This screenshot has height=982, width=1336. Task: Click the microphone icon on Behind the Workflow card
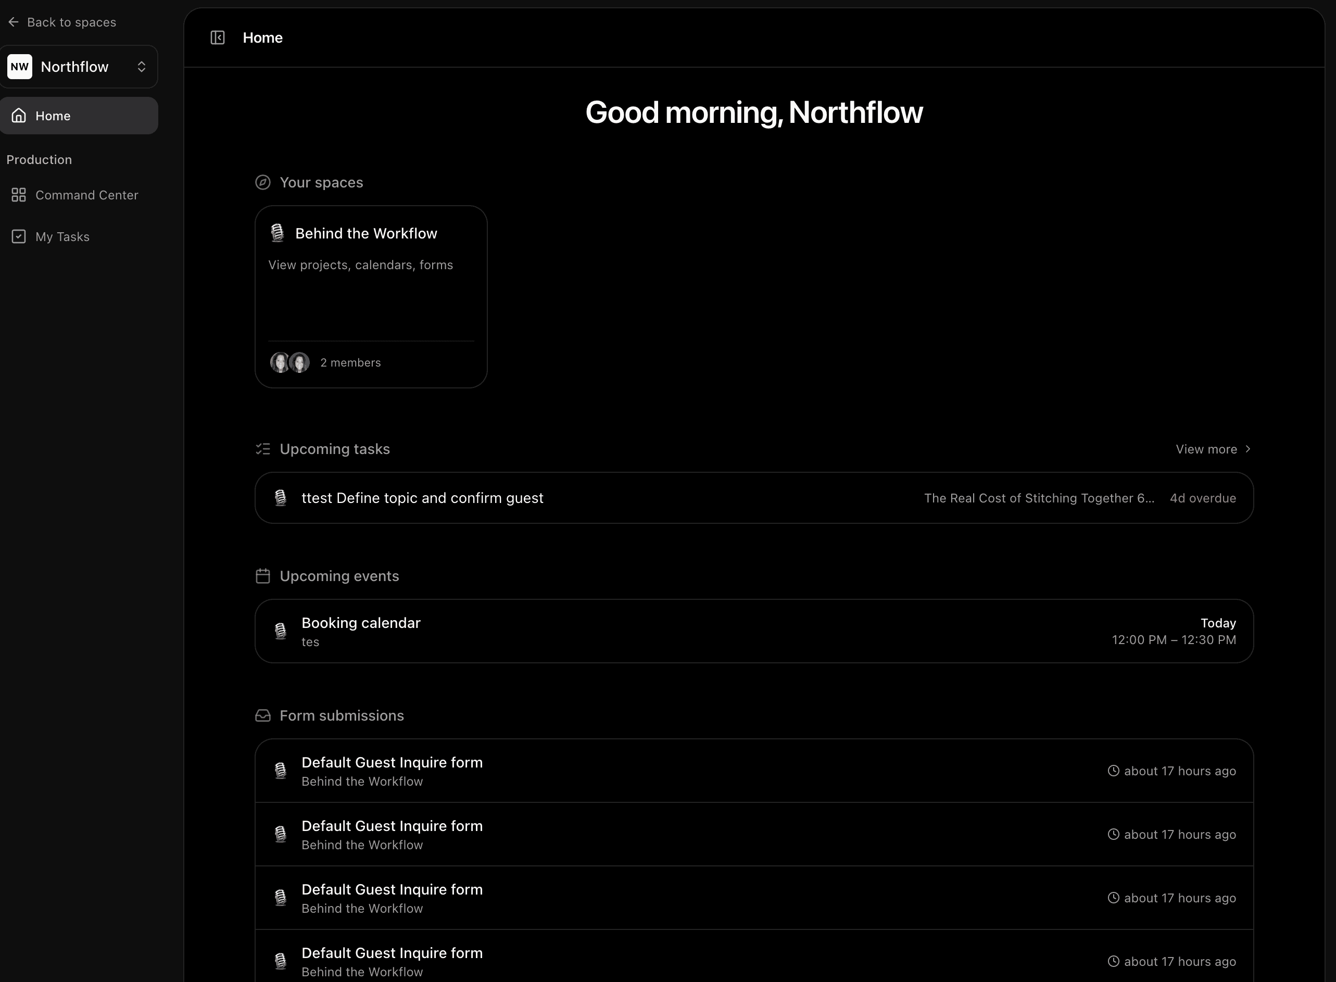[278, 233]
